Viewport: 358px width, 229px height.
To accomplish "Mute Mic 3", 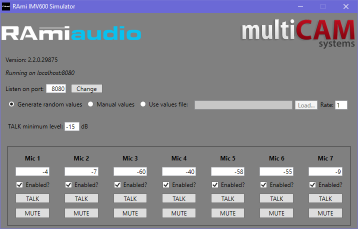I will pos(130,213).
